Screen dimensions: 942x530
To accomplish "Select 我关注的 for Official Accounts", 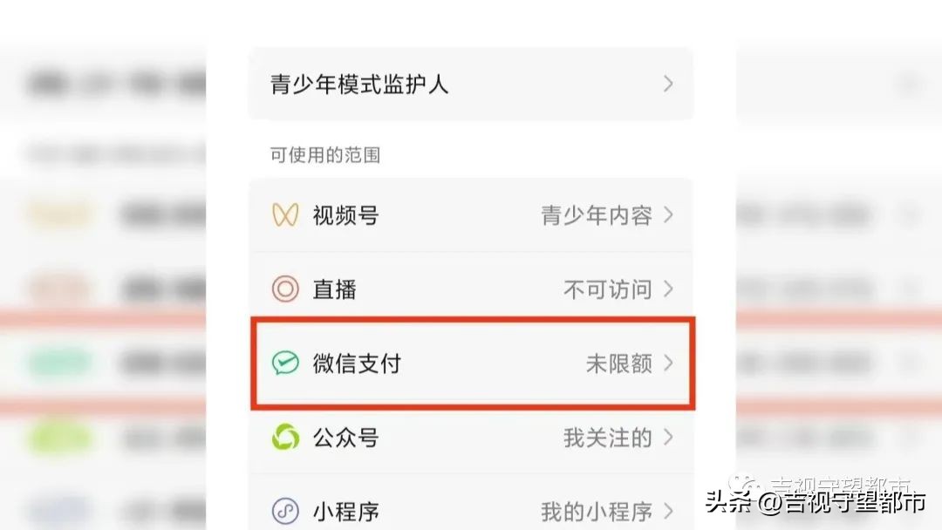I will [608, 438].
